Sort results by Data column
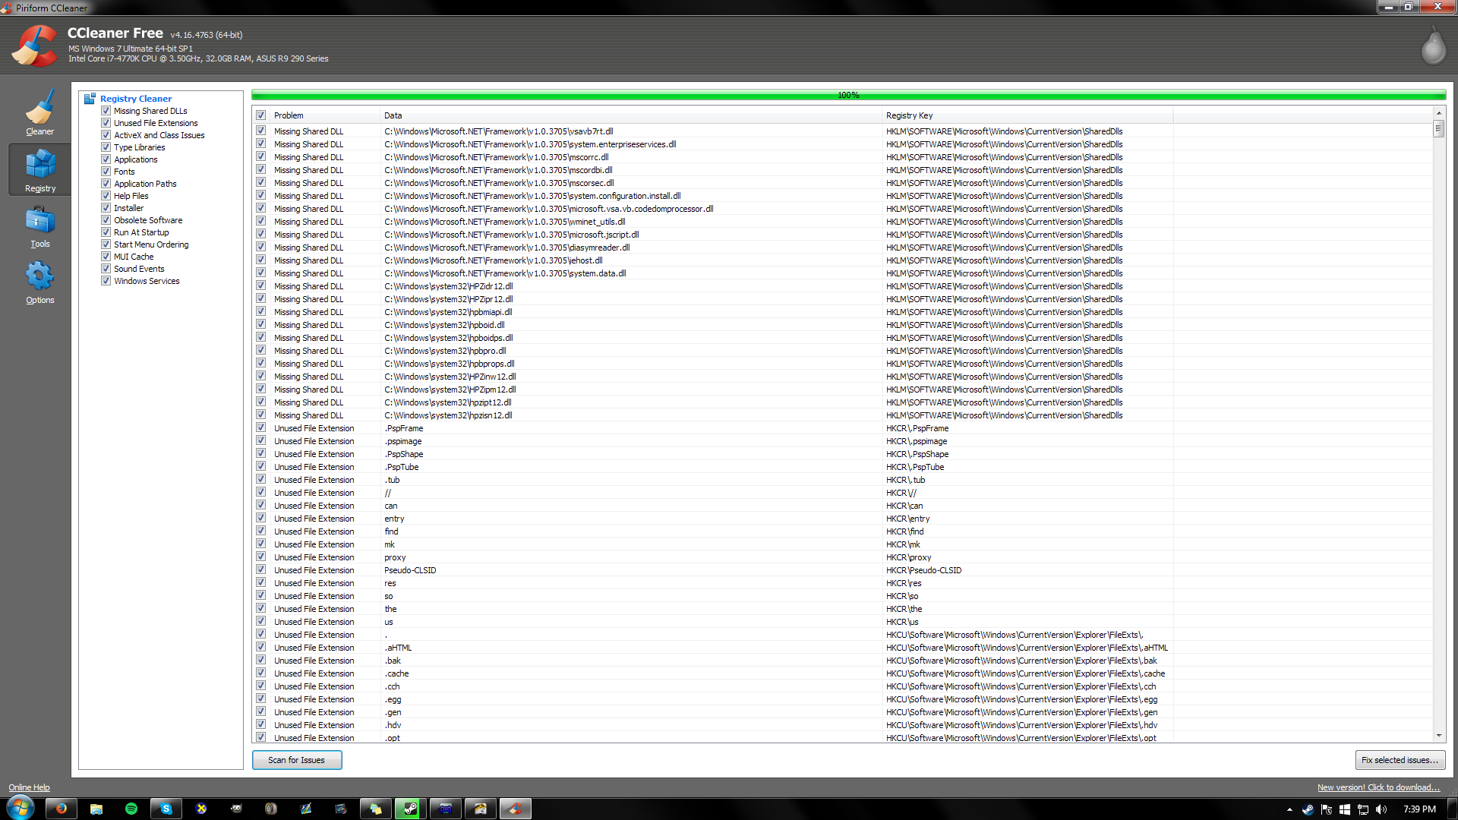The height and width of the screenshot is (820, 1458). point(630,115)
